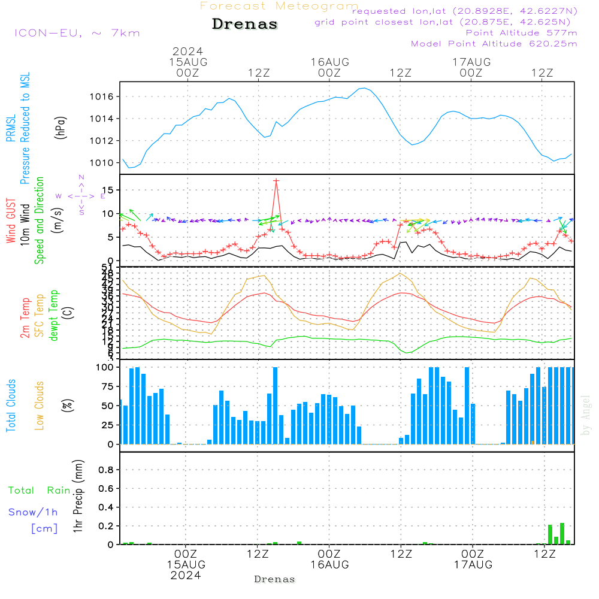Screen dimensions: 599x599
Task: Click the '(m/s)' unit label
Action: pos(58,220)
